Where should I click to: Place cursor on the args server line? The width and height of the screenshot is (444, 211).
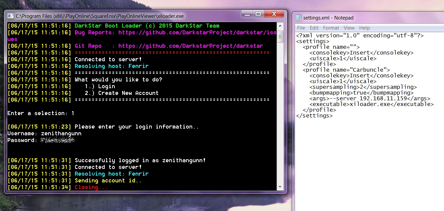click(x=370, y=99)
